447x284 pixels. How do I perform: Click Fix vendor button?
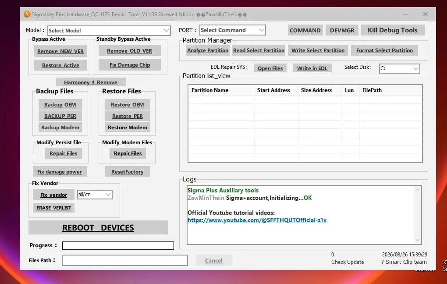[53, 195]
